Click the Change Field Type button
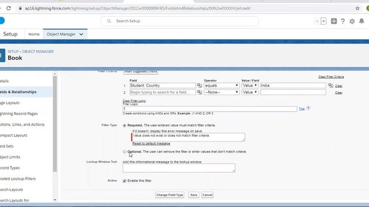Screen dimensions: 369x207 click(x=170, y=195)
